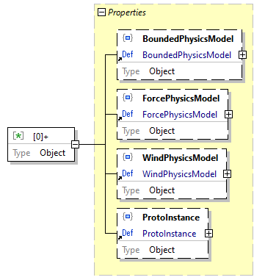
Task: Click BoundedPhysicsModel reference arrow icon
Action: click(x=120, y=59)
